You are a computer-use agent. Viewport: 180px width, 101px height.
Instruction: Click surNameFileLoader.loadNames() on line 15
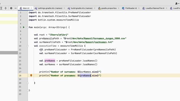coord(78,64)
